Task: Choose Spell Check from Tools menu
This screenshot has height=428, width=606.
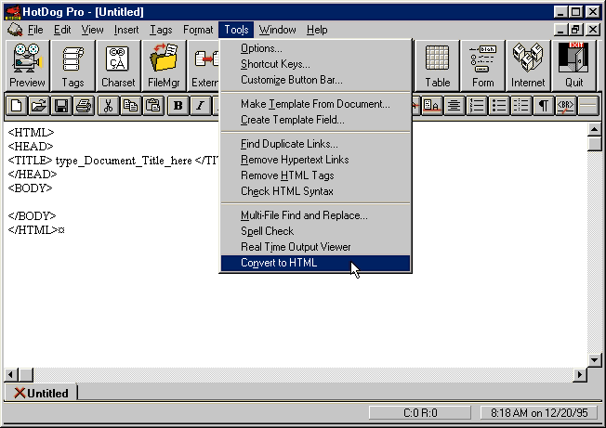Action: pos(267,231)
